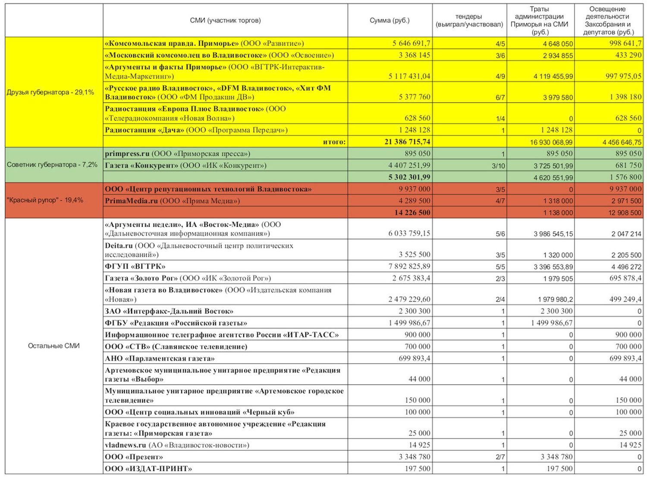Select the green subtotal value 5 302 301,99

409,177
